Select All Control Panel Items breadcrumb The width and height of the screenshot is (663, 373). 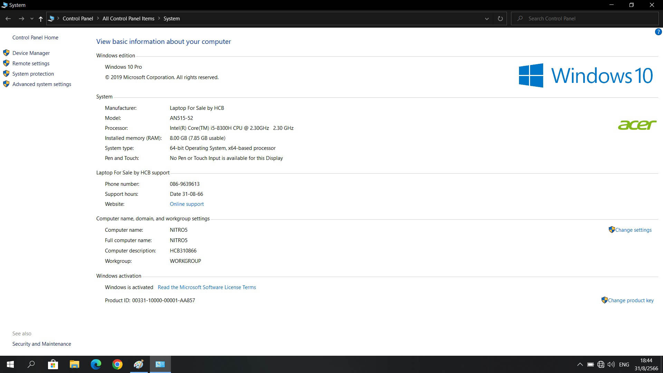(128, 19)
